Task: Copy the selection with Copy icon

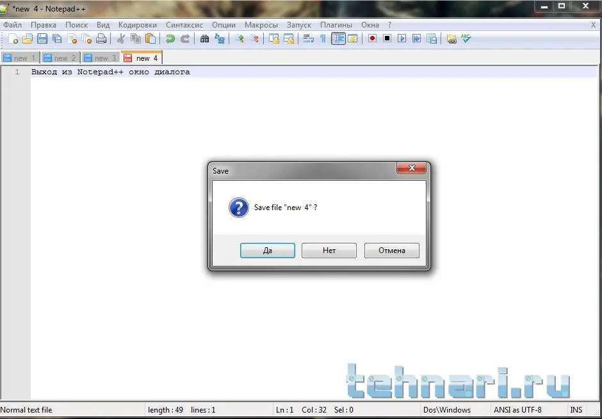Action: (x=136, y=38)
